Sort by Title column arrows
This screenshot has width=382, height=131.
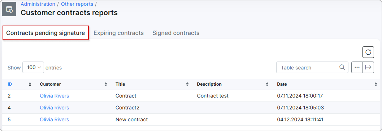[187, 84]
